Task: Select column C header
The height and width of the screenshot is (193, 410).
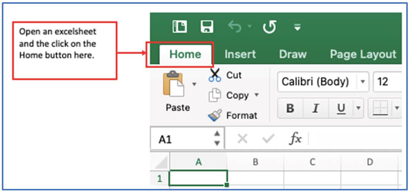Action: (x=313, y=163)
